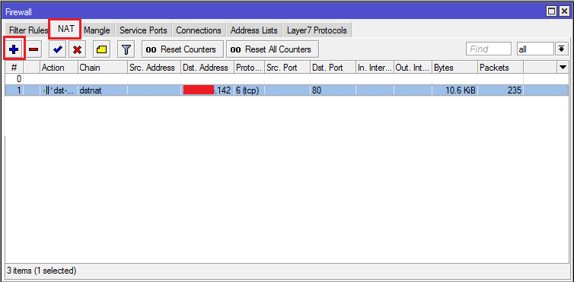The width and height of the screenshot is (574, 282).
Task: Remove selected rule with red minus icon
Action: coord(33,49)
